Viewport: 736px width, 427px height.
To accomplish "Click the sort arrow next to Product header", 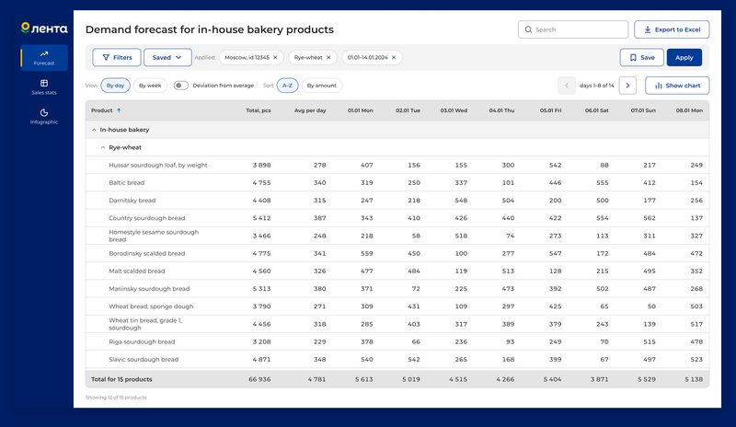I will click(x=119, y=110).
